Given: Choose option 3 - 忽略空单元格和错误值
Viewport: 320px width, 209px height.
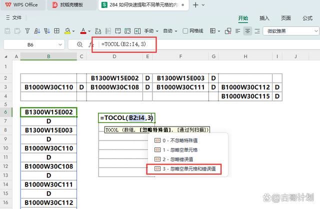Looking at the screenshot, I should 184,169.
